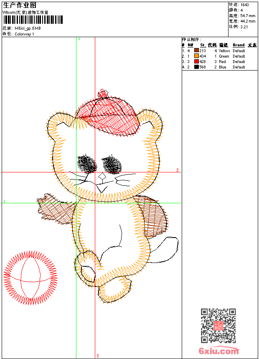Screen dimensions: 259x359
Task: Pick the black swatch in the Blue row
Action: (196, 67)
